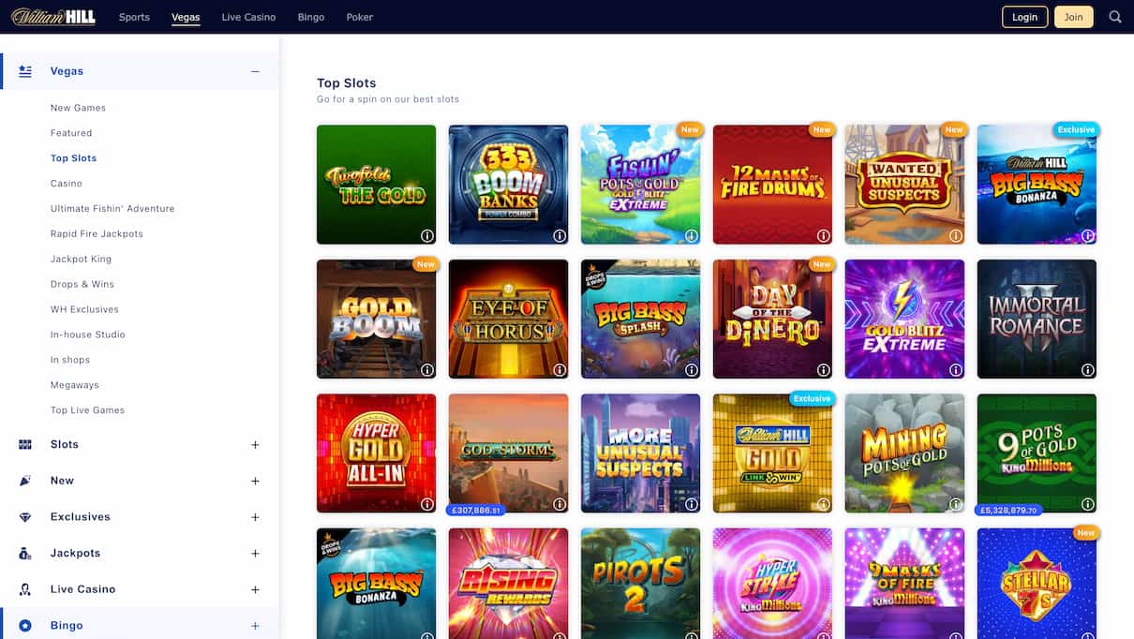Screen dimensions: 1134x639
Task: Launch William Hill Gold Link & Win game
Action: click(x=772, y=453)
